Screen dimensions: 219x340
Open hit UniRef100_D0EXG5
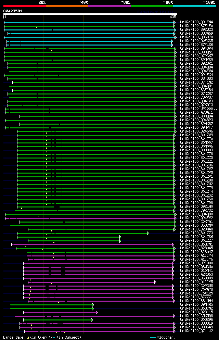pyautogui.click(x=196, y=41)
